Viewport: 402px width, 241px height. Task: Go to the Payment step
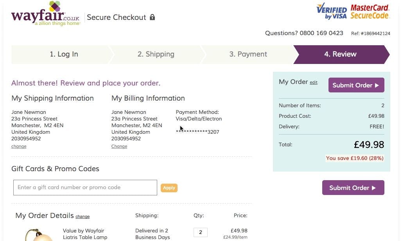tap(248, 54)
